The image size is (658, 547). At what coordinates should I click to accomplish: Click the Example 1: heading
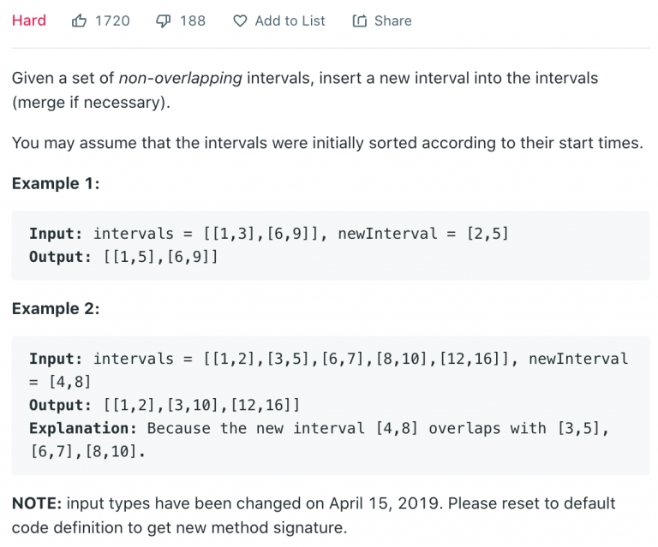point(56,183)
